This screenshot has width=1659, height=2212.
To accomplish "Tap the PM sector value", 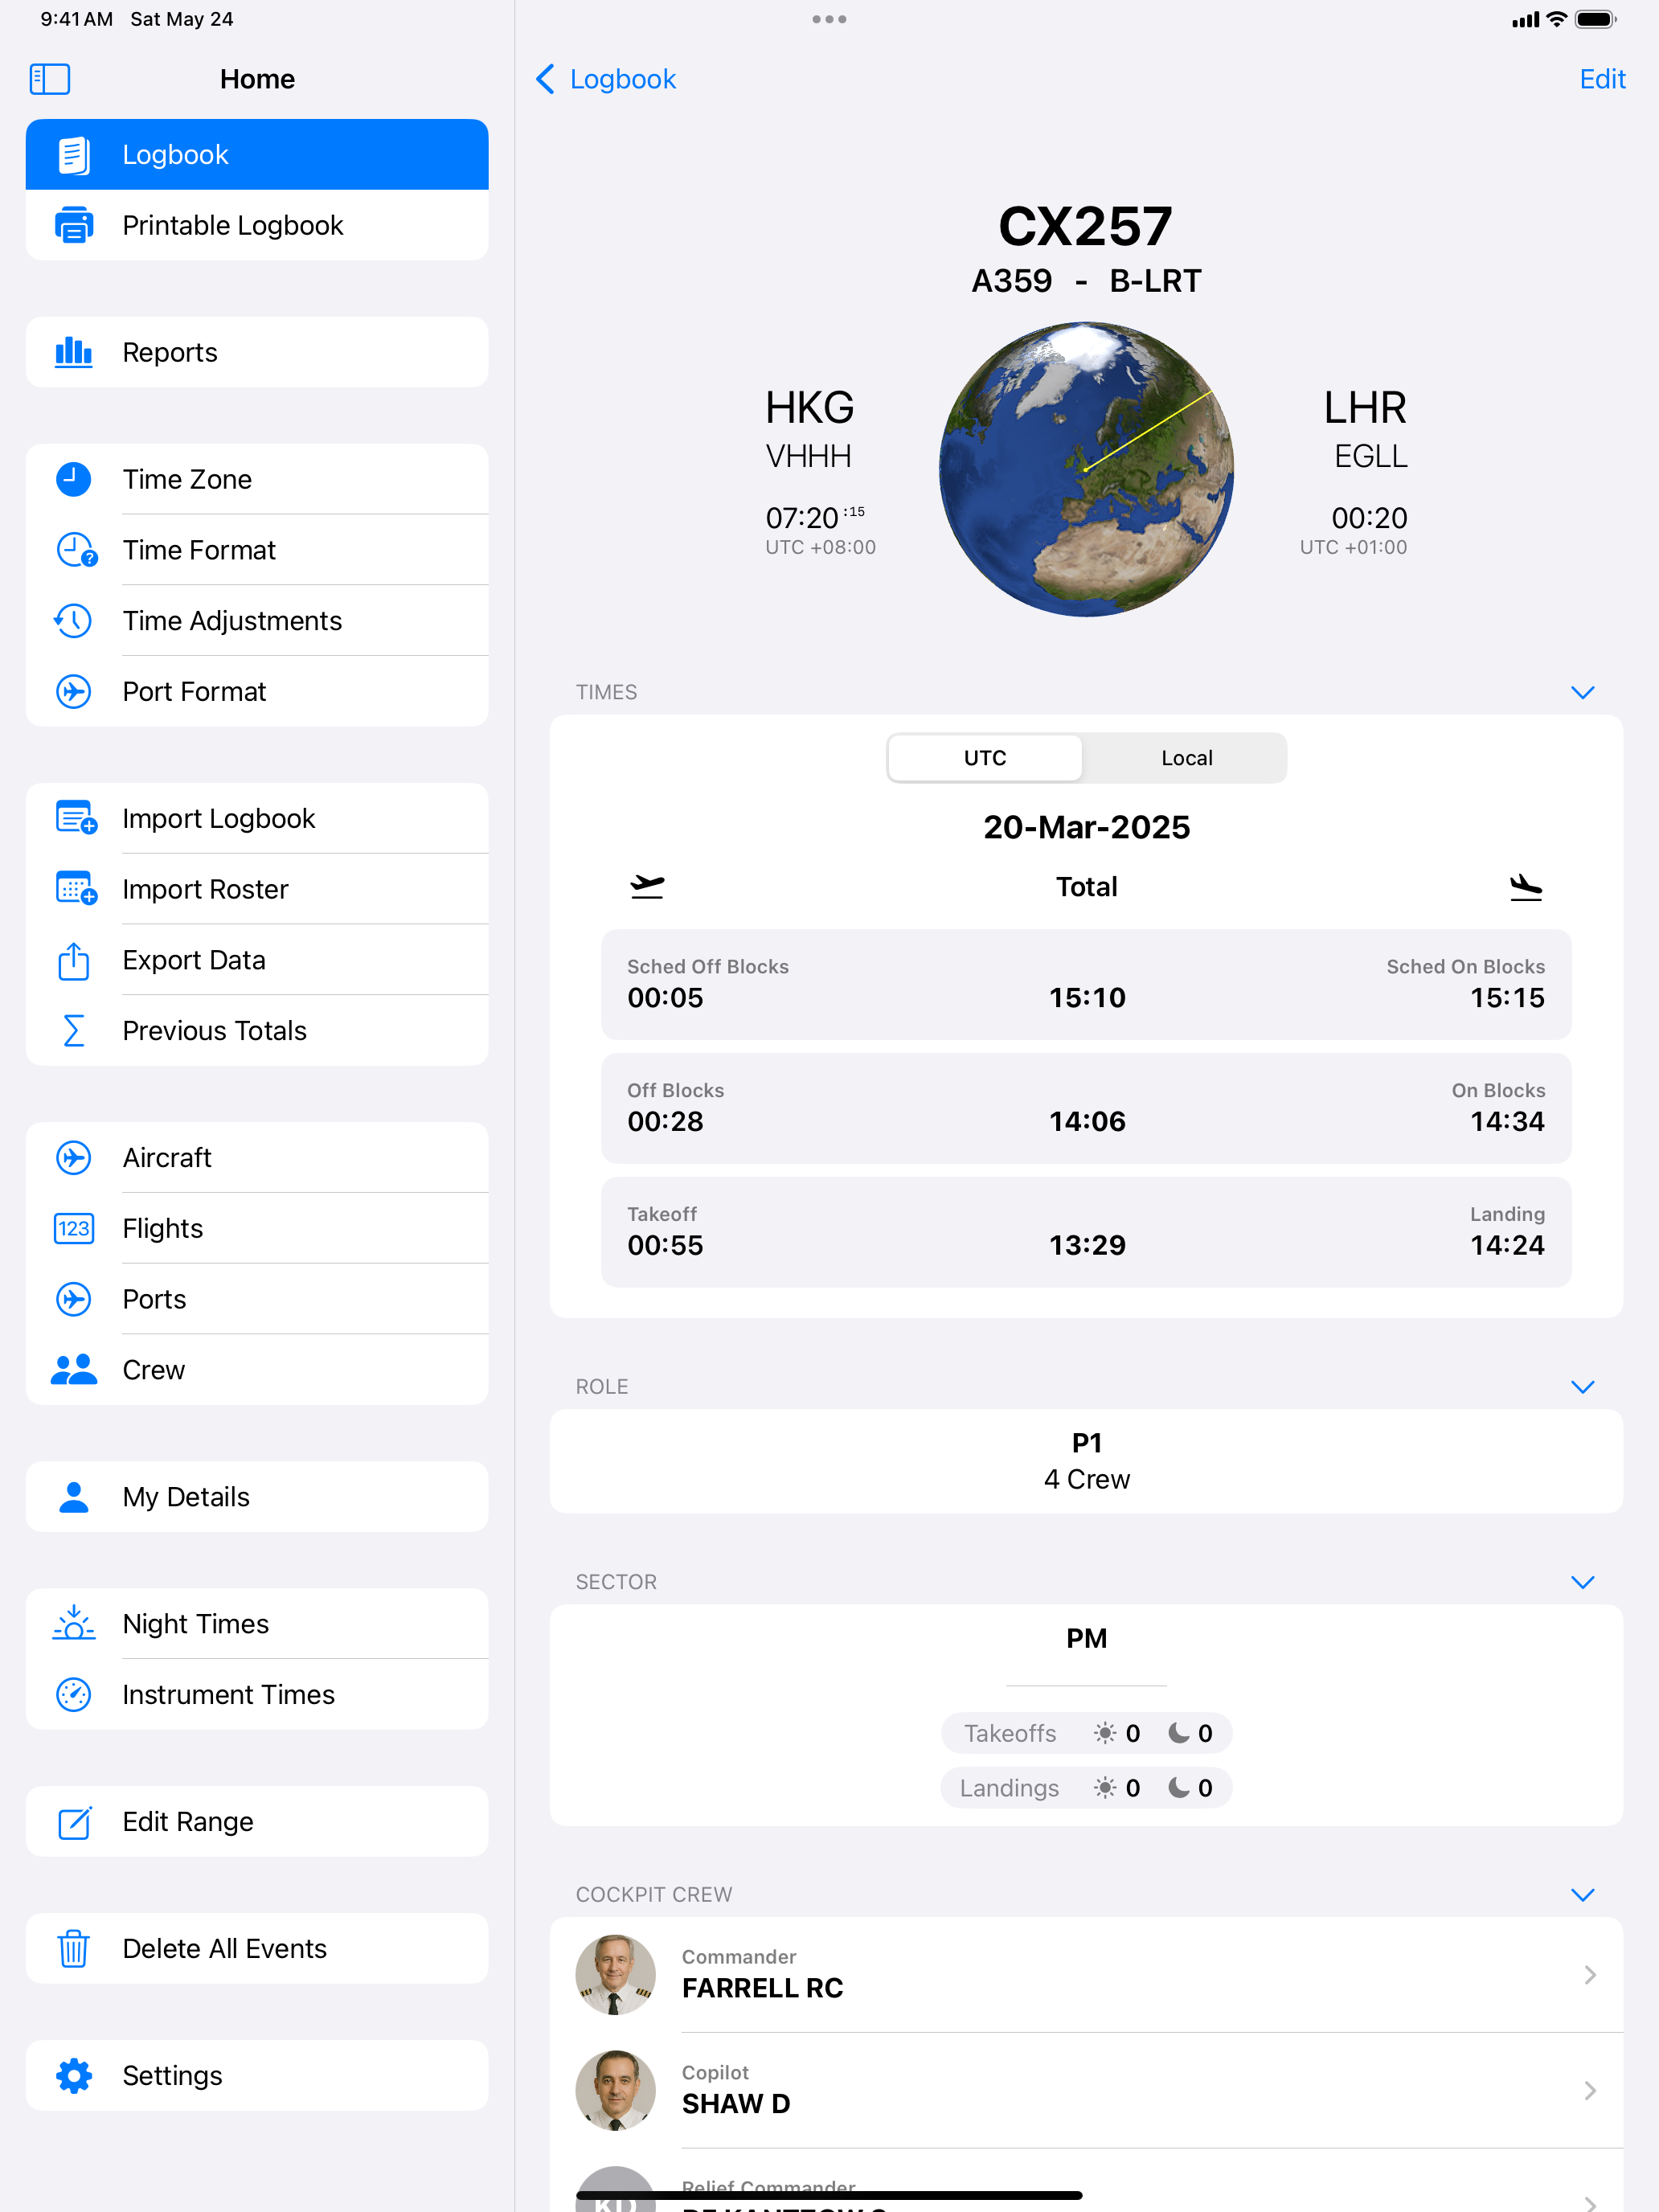I will (x=1086, y=1638).
